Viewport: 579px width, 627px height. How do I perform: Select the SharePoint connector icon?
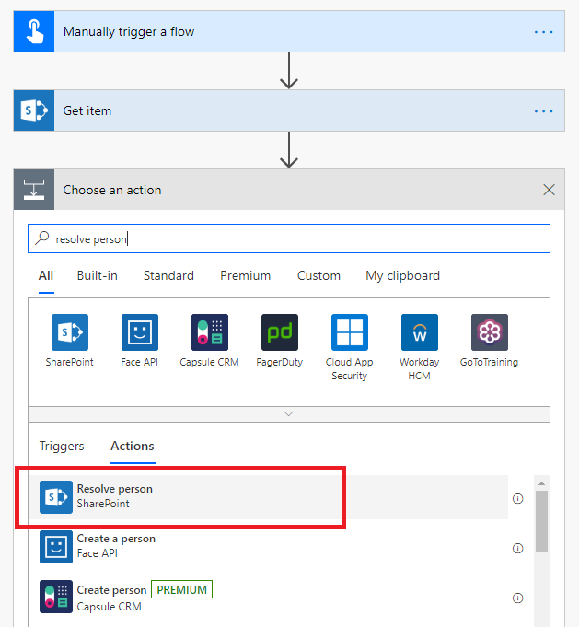[70, 332]
